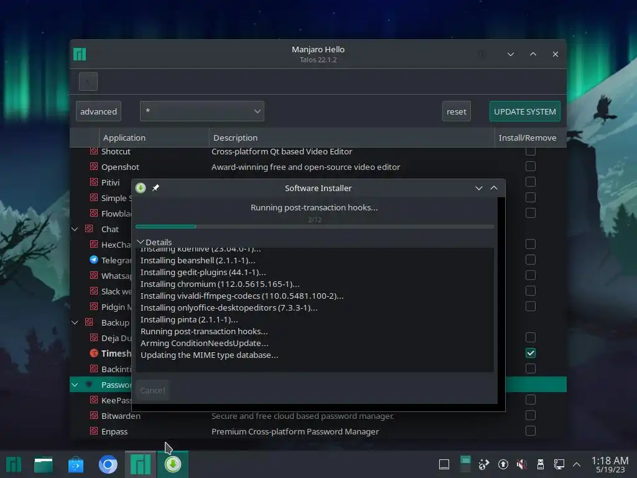Click the advanced button
The image size is (637, 478).
point(98,111)
